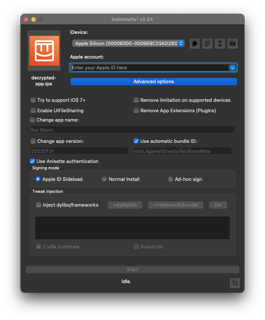Click the Rec Room app IPA thumbnail
Image resolution: width=265 pixels, height=320 pixels.
click(x=44, y=51)
